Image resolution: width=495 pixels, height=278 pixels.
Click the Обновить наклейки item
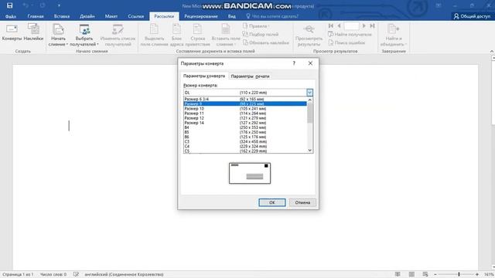click(266, 42)
